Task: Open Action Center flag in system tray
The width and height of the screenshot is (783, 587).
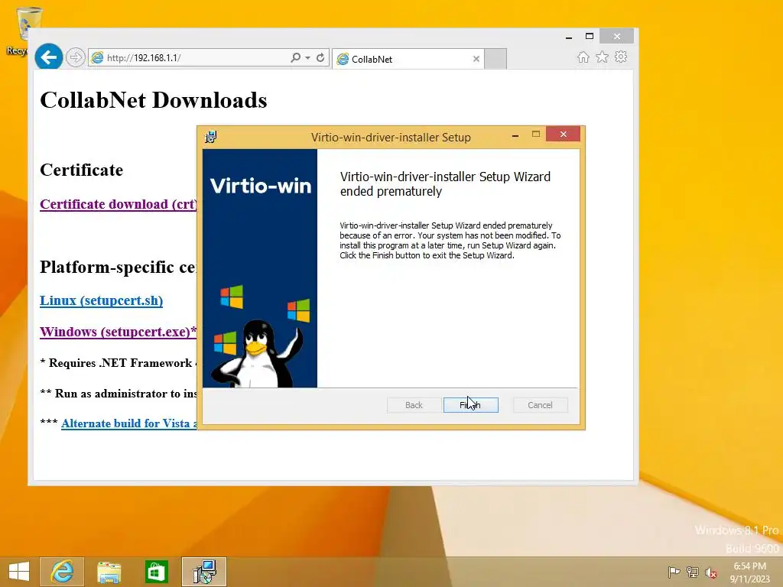Action: coord(674,572)
